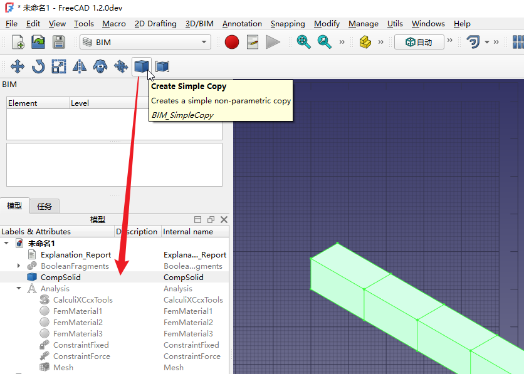The height and width of the screenshot is (374, 524).
Task: Click the New document icon
Action: [x=18, y=42]
